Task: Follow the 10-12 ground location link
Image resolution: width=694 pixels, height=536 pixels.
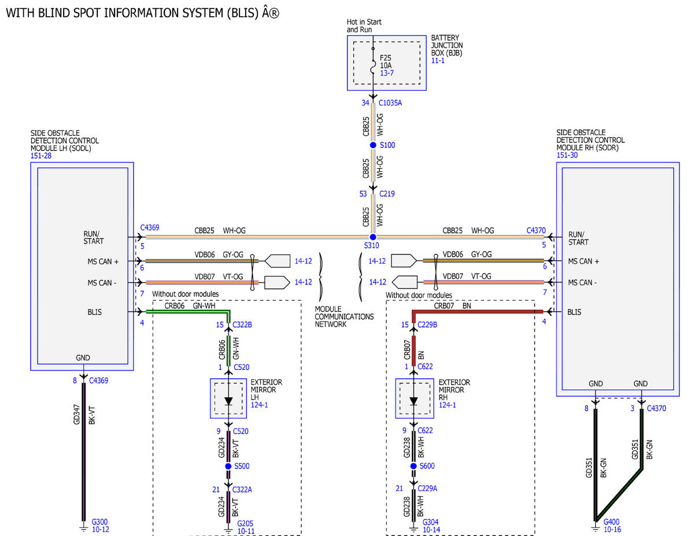Action: tap(101, 529)
